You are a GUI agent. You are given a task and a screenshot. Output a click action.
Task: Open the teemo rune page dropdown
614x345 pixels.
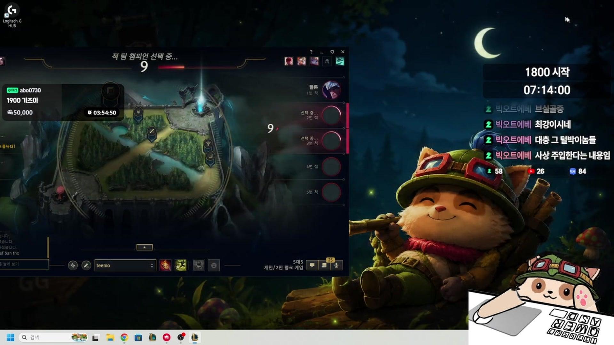(125, 265)
